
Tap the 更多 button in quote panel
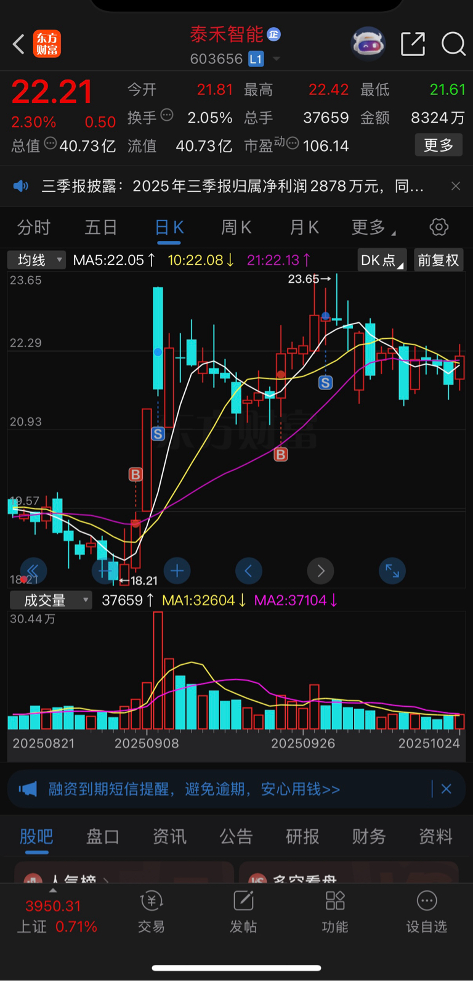(x=439, y=145)
